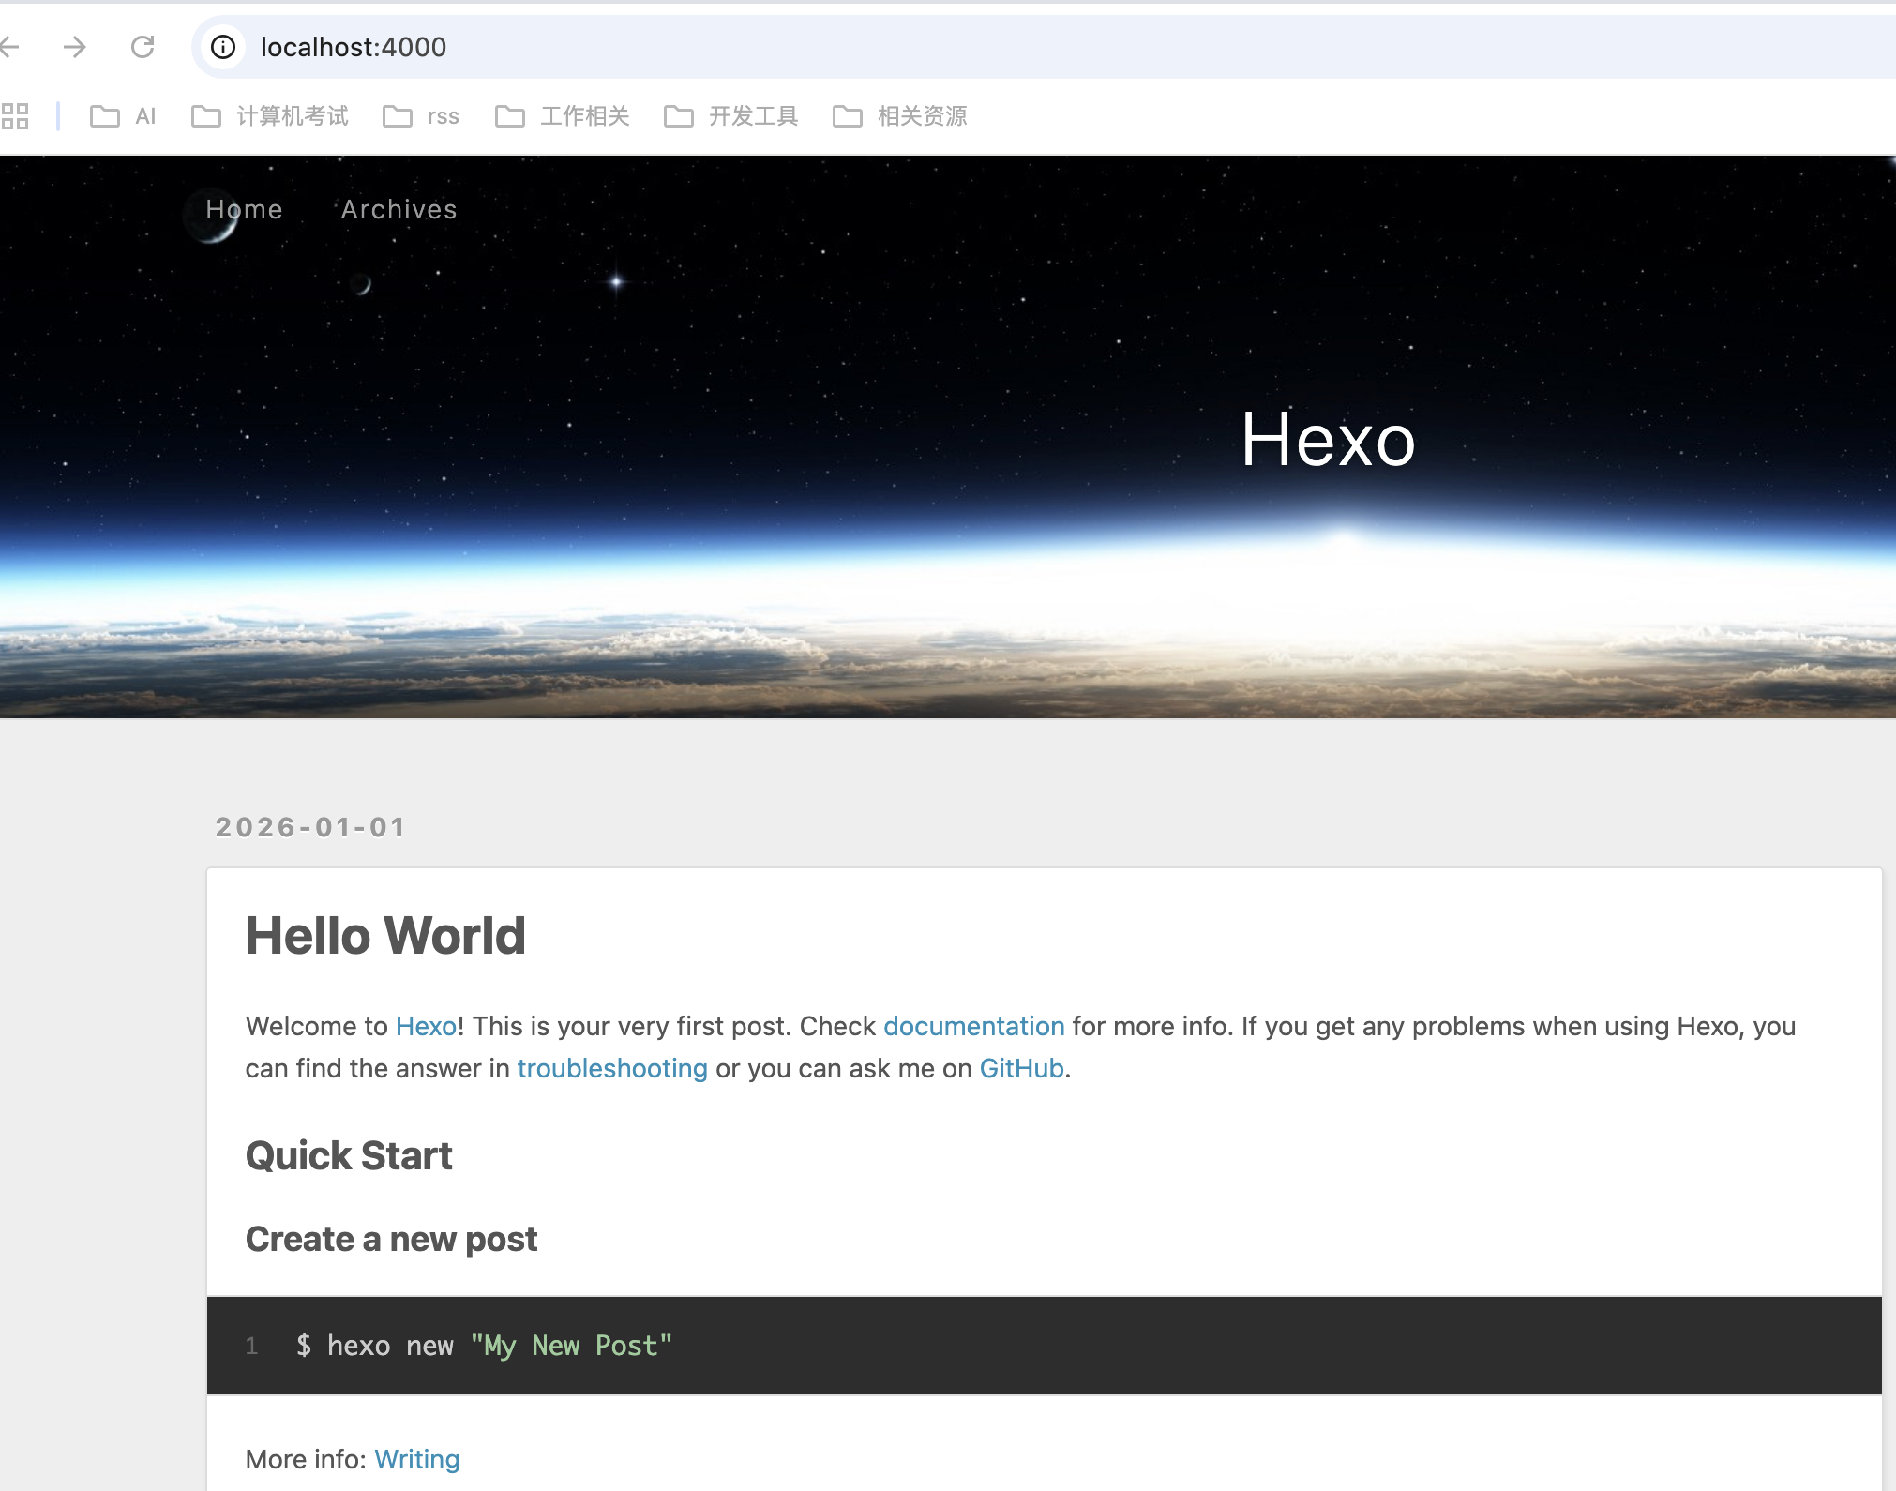The image size is (1896, 1491).
Task: Click the 2026-01-01 post date
Action: pos(310,827)
